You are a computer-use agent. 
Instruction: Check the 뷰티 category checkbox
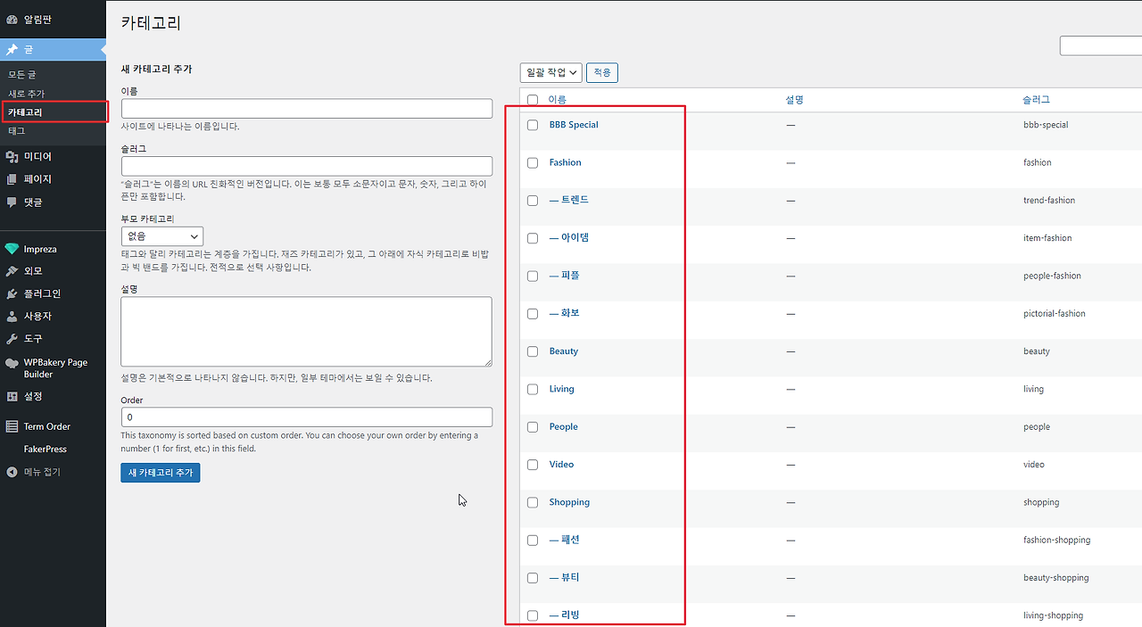tap(533, 578)
